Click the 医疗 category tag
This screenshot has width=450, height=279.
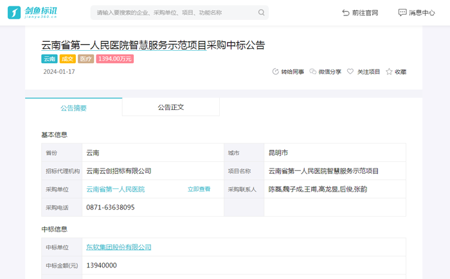click(85, 59)
